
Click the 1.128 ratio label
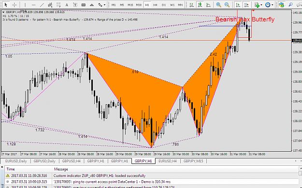tap(11, 144)
